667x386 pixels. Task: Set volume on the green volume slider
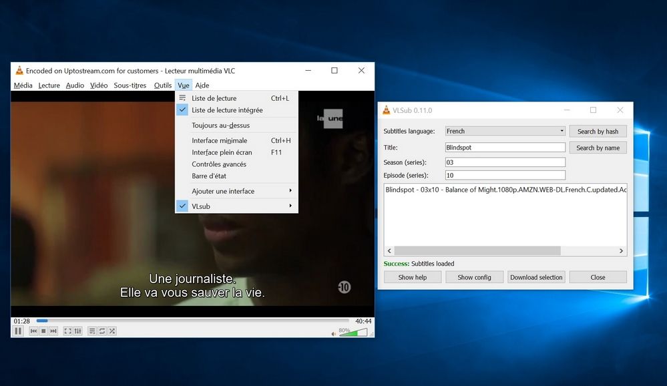click(x=353, y=333)
